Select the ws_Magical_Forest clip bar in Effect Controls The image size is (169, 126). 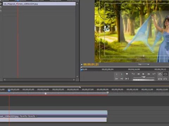[x=39, y=4]
